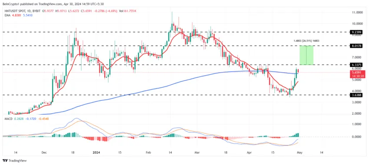
Task: Click the Feb date label on time axis
Action: click(x=148, y=152)
